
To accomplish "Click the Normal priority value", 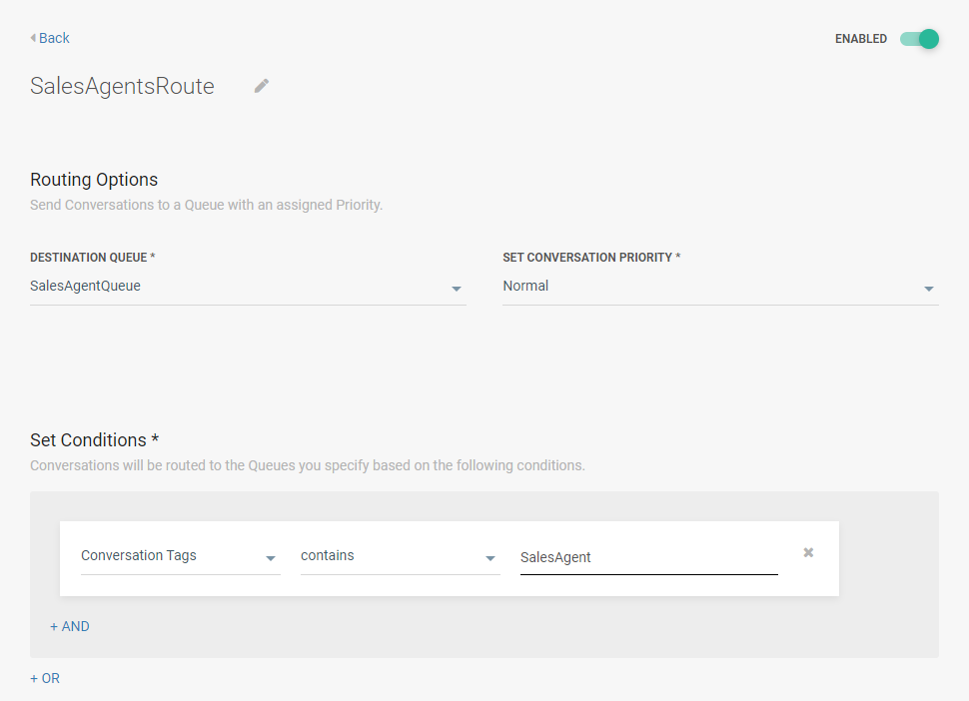I will pyautogui.click(x=525, y=286).
